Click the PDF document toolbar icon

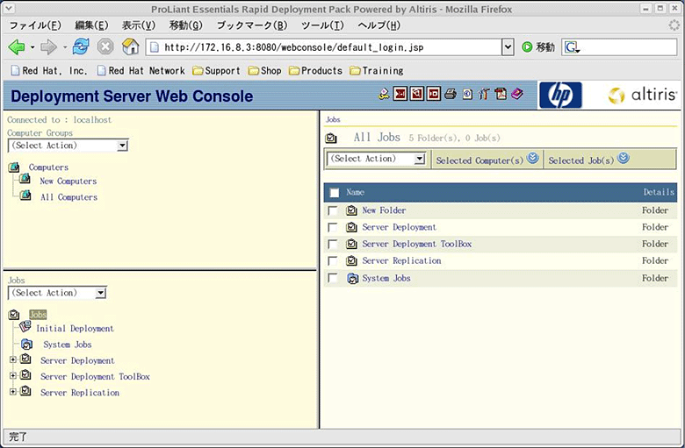click(501, 94)
